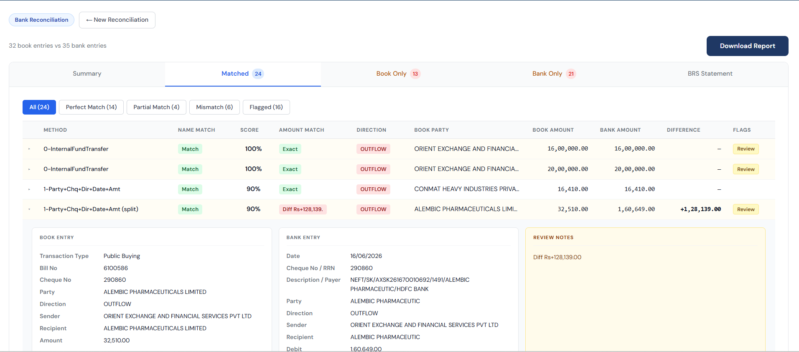
Task: Click the DIRECTION column header
Action: point(371,130)
